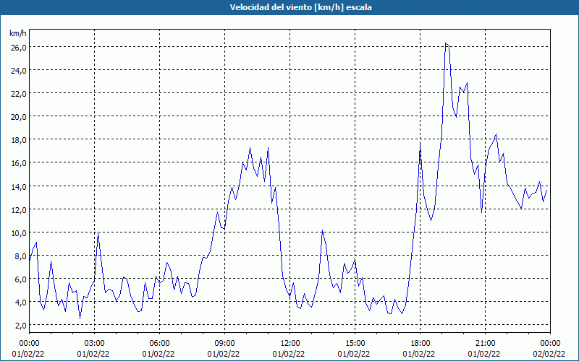Click the 12,0 y-axis value

coord(18,210)
